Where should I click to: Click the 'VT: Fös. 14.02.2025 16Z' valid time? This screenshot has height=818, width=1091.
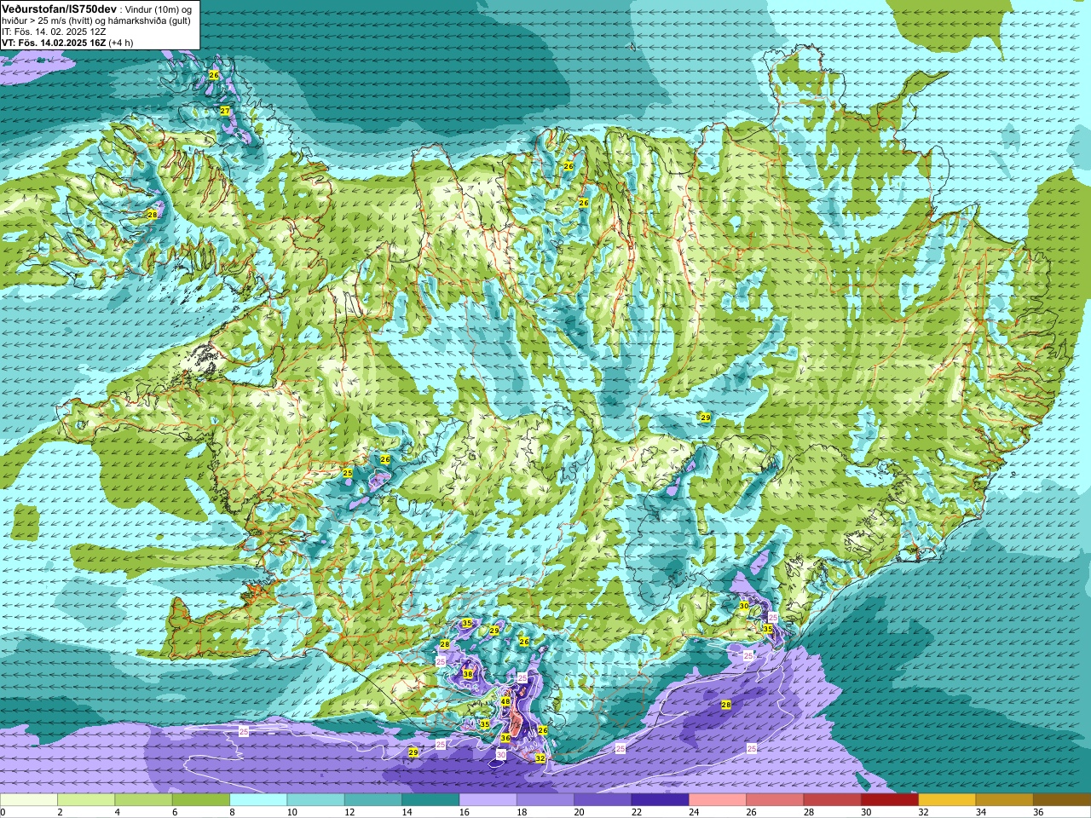(54, 43)
